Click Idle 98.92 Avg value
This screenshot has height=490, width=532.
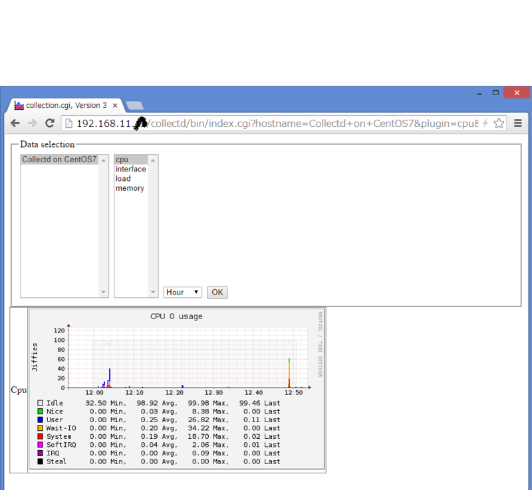147,403
